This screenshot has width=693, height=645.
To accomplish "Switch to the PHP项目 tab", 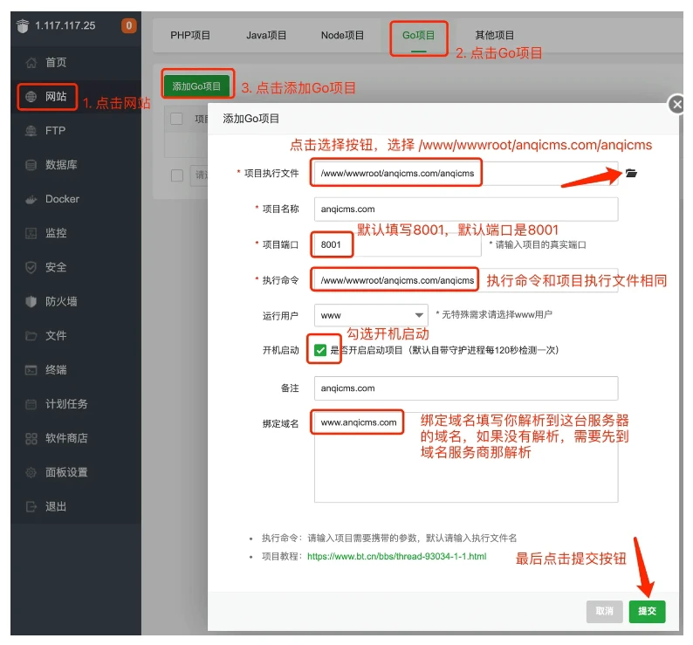I will [190, 36].
